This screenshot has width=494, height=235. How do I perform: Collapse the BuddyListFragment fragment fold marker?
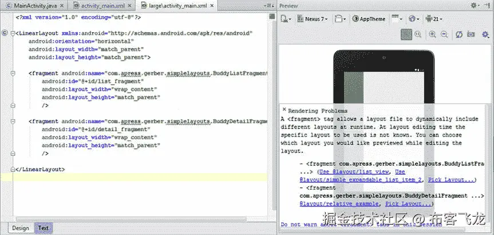click(13, 73)
